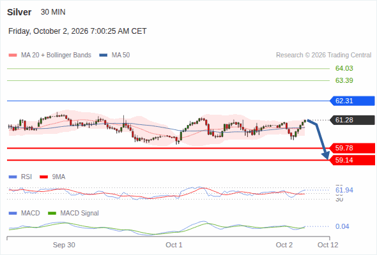Click the blue MA 50 legend swatch
Image resolution: width=377 pixels, height=255 pixels.
(x=104, y=55)
